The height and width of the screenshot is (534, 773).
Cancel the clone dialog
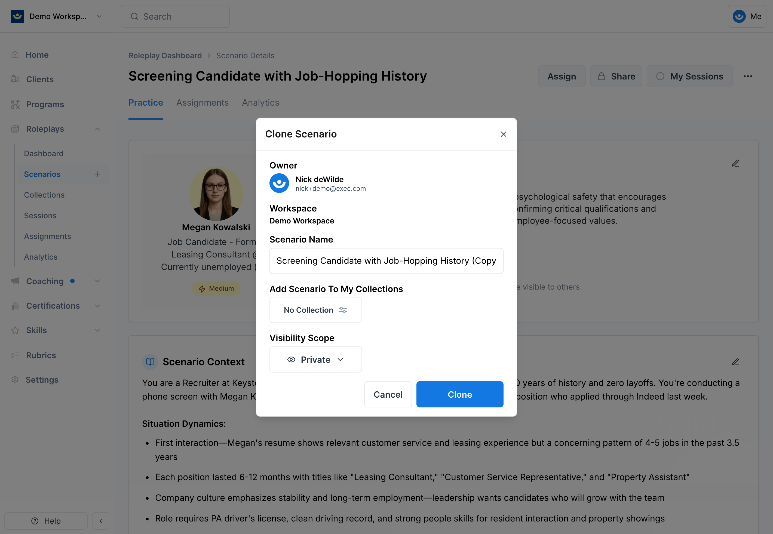(x=388, y=394)
